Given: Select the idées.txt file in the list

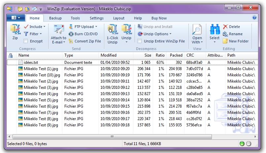Looking at the screenshot, I should [x=31, y=62].
